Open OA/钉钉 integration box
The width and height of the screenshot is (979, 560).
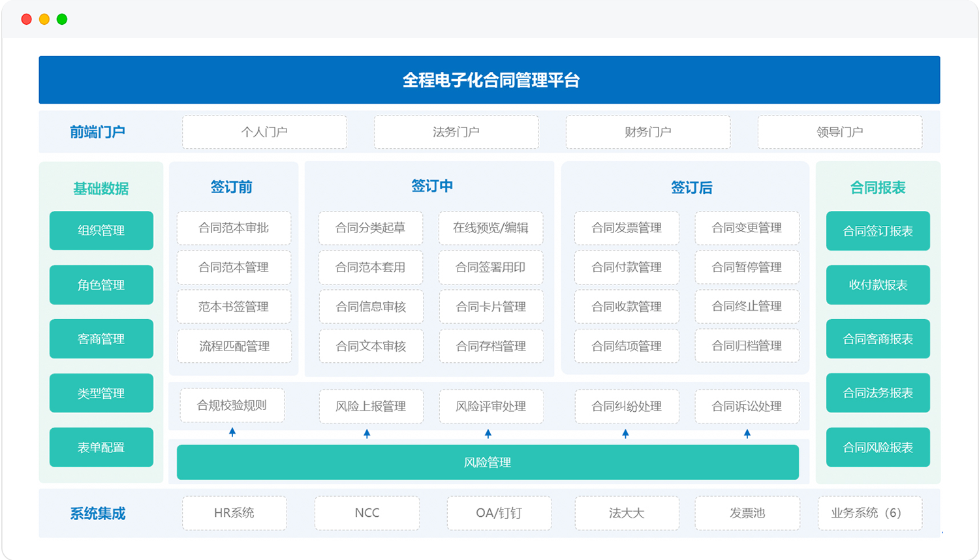[x=499, y=513]
